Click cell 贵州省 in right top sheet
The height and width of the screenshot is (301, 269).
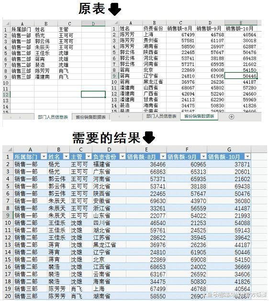click(154, 41)
